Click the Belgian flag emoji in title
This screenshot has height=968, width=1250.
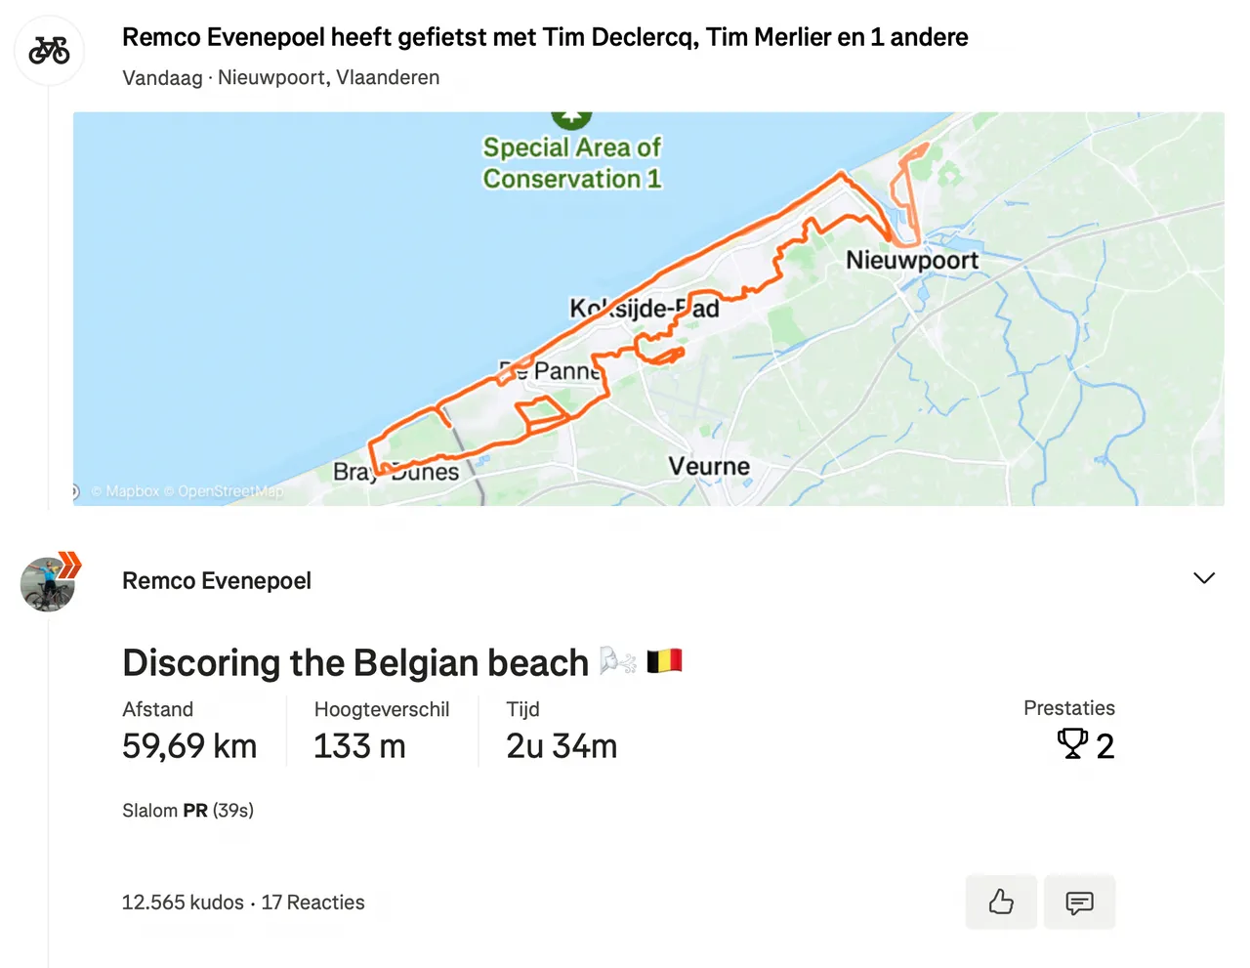coord(664,661)
